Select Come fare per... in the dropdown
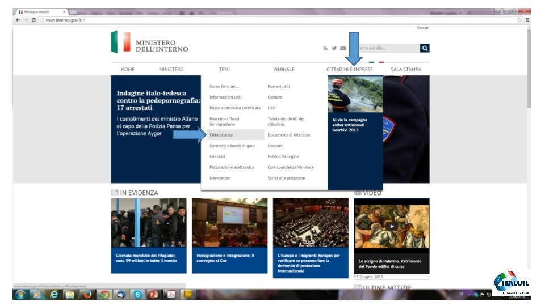545x306 pixels. click(x=224, y=86)
